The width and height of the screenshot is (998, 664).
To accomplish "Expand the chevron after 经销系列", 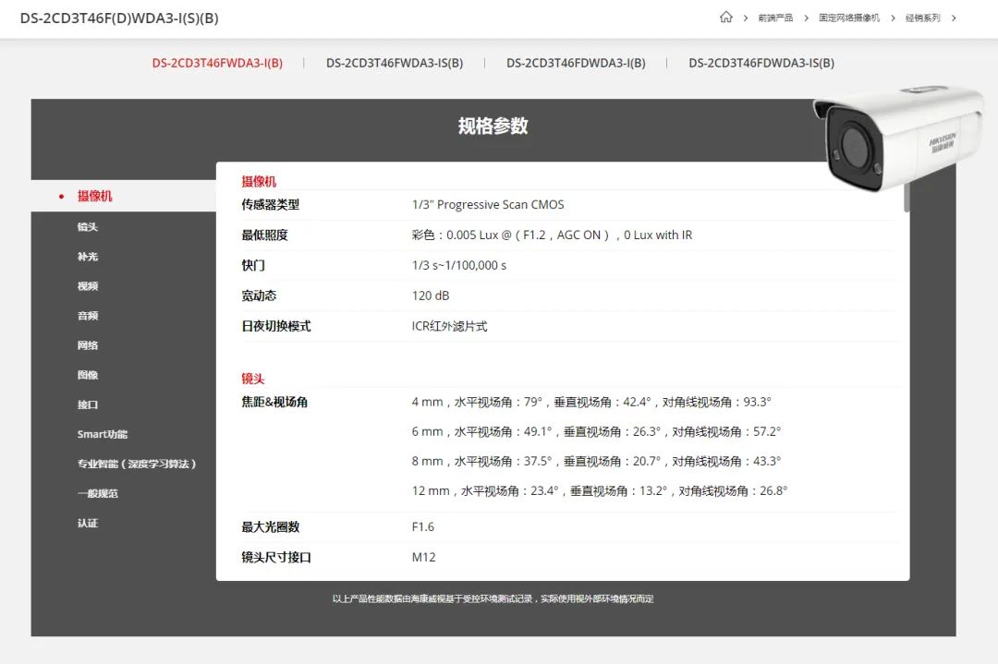I will 954,18.
